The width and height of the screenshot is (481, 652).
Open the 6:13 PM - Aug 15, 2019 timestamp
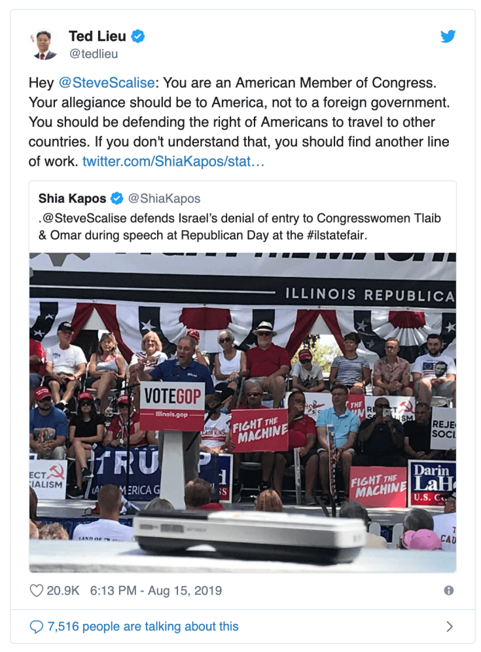156,590
